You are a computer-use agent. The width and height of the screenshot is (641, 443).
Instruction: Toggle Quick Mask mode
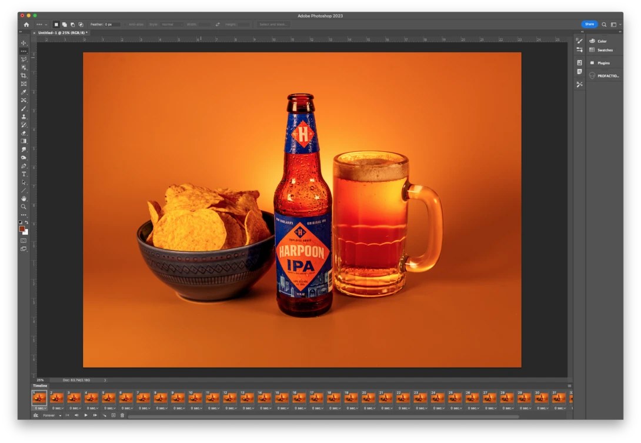[24, 241]
